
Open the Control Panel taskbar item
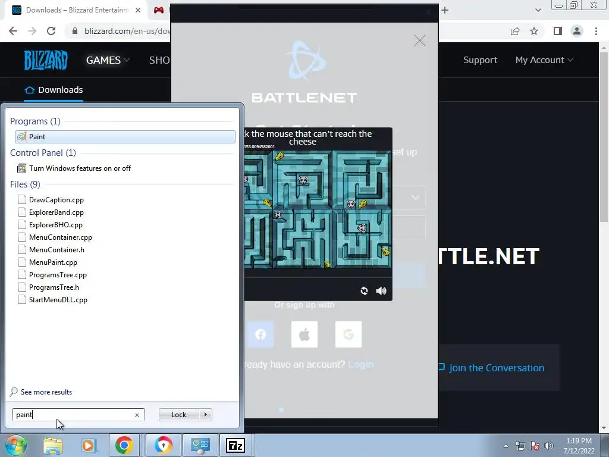coord(200,445)
